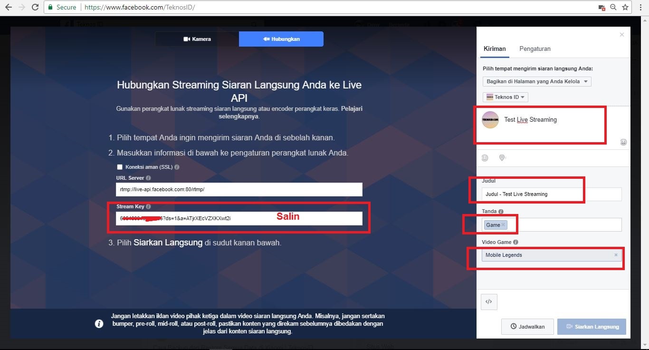The height and width of the screenshot is (350, 649).
Task: Click the blocked content icon in address bar
Action: pos(602,8)
